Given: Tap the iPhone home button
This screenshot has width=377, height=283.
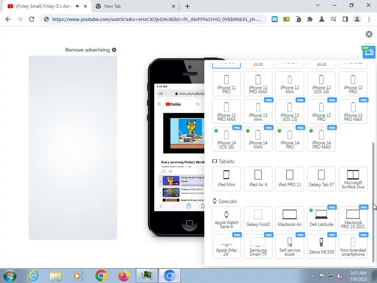Looking at the screenshot, I should point(190,223).
